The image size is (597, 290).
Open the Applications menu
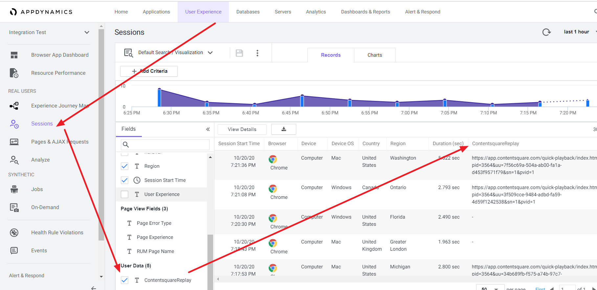point(156,12)
